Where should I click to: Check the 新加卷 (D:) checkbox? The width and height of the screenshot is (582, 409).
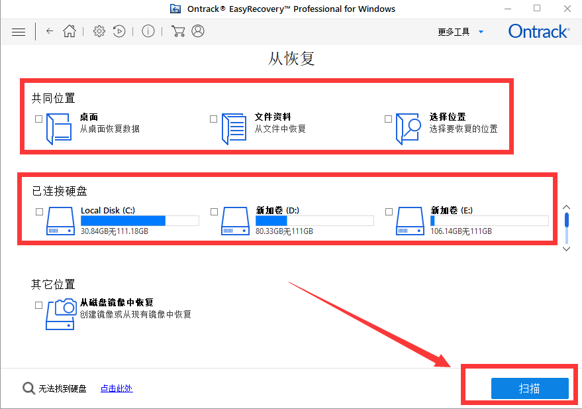214,211
